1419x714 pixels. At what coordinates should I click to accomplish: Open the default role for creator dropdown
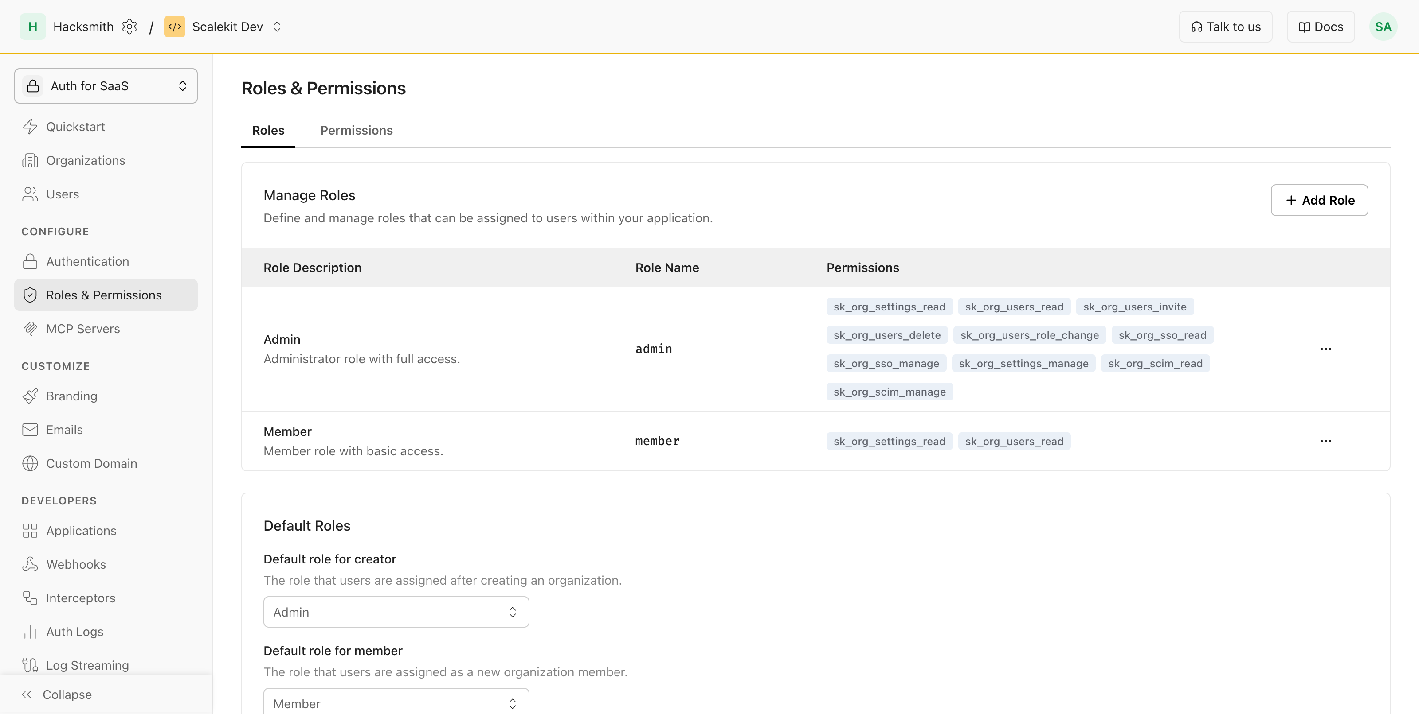(396, 612)
